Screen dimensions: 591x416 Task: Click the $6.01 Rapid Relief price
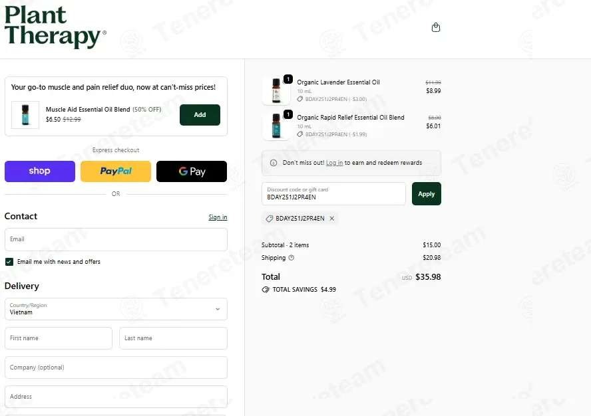click(x=433, y=126)
